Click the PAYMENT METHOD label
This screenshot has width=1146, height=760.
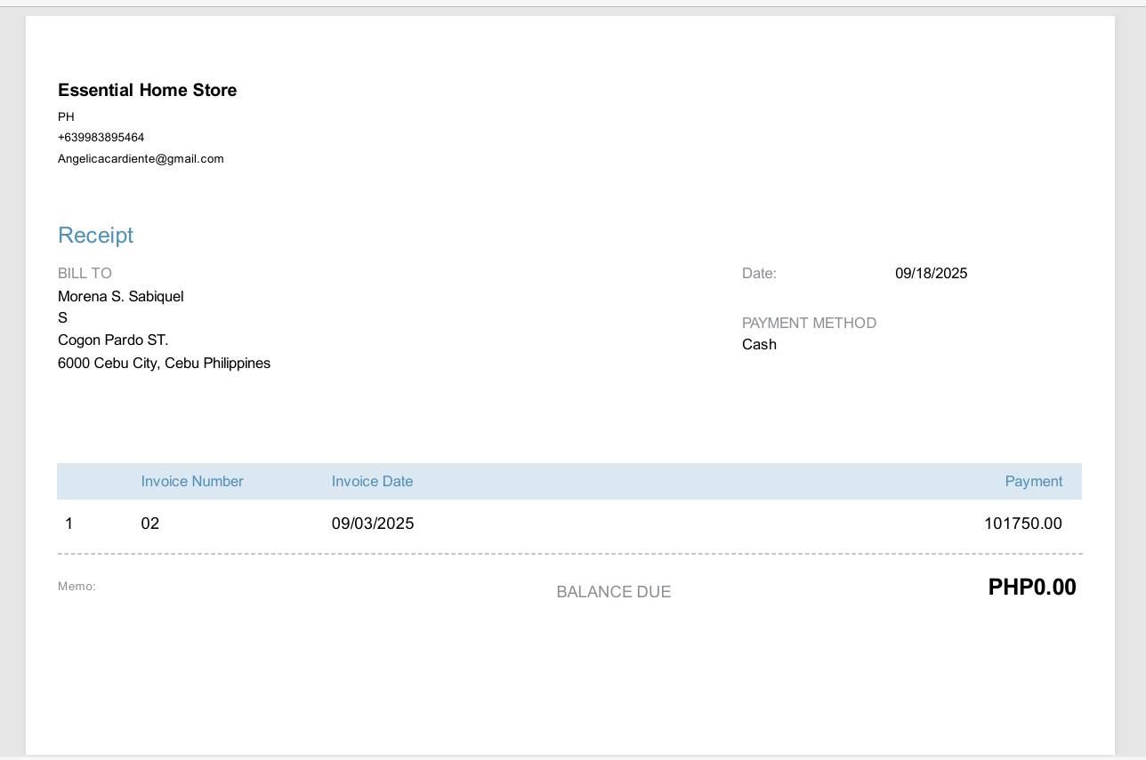809,323
